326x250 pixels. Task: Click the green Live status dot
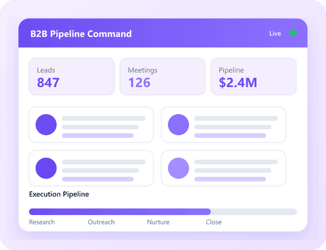(x=293, y=33)
